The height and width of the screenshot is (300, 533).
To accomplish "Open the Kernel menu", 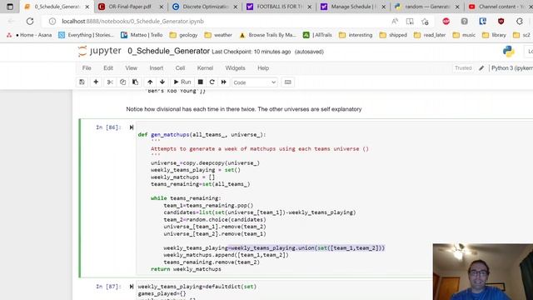I will pyautogui.click(x=206, y=68).
